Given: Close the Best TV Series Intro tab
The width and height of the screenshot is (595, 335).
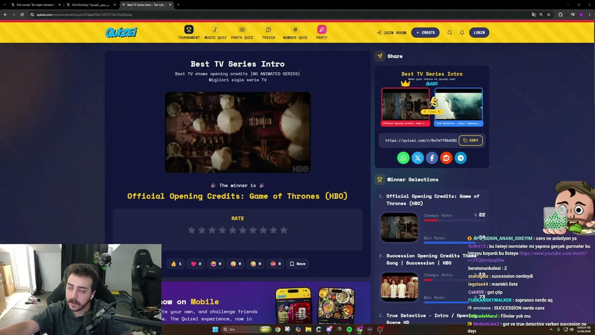Looking at the screenshot, I should (x=170, y=5).
